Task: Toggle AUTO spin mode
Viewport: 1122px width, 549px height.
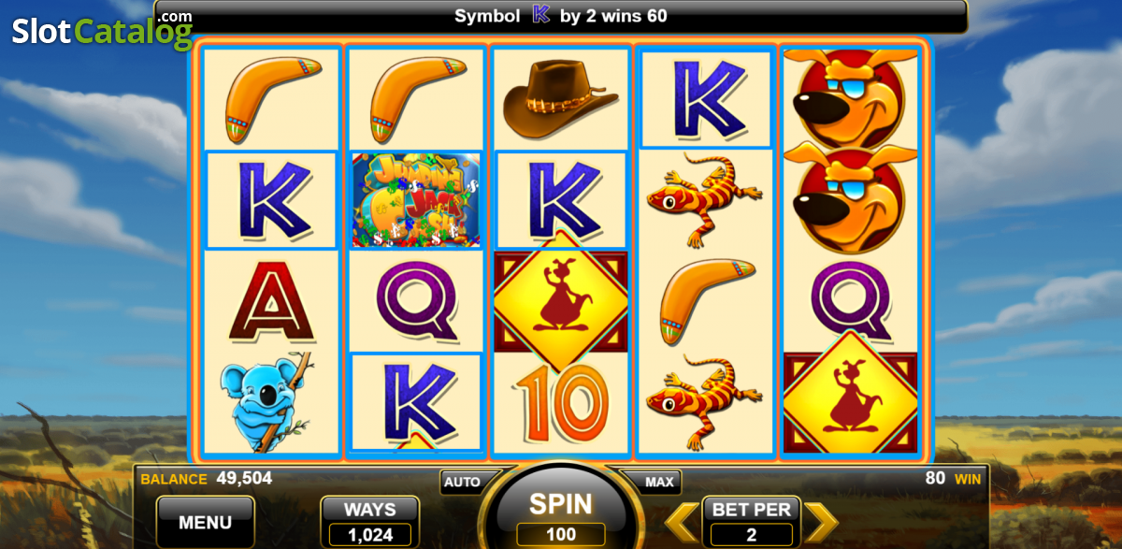Action: pos(462,483)
